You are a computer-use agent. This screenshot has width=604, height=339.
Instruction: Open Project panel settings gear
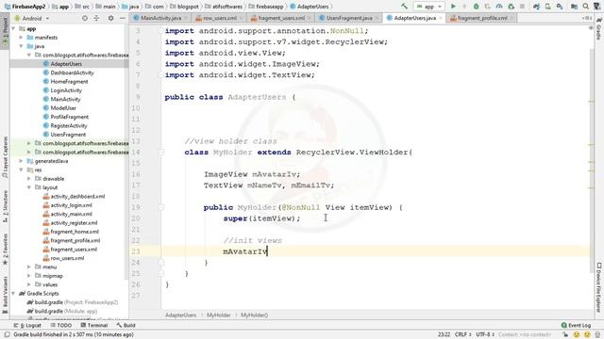point(110,18)
